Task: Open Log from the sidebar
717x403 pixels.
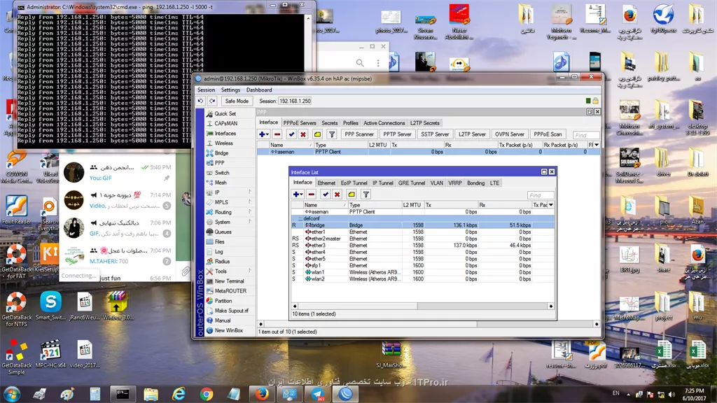Action: point(218,252)
